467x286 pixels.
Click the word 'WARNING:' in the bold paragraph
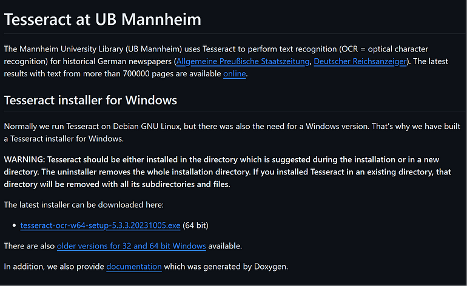click(x=24, y=159)
